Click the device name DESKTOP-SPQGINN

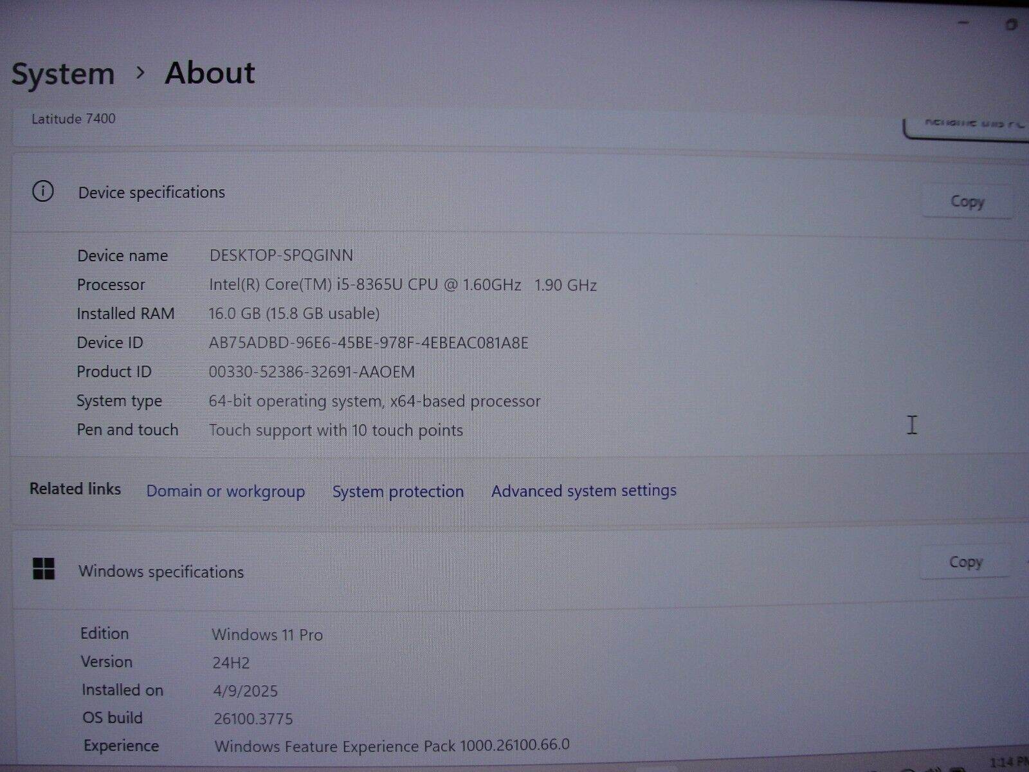(x=281, y=255)
